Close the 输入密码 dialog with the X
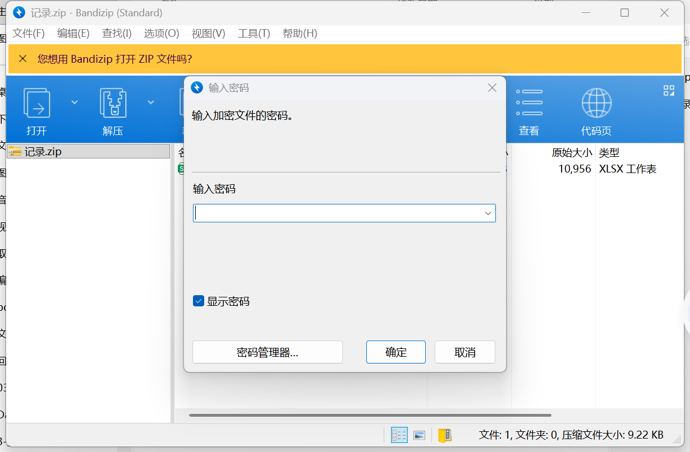Viewport: 690px width, 452px height. tap(492, 88)
